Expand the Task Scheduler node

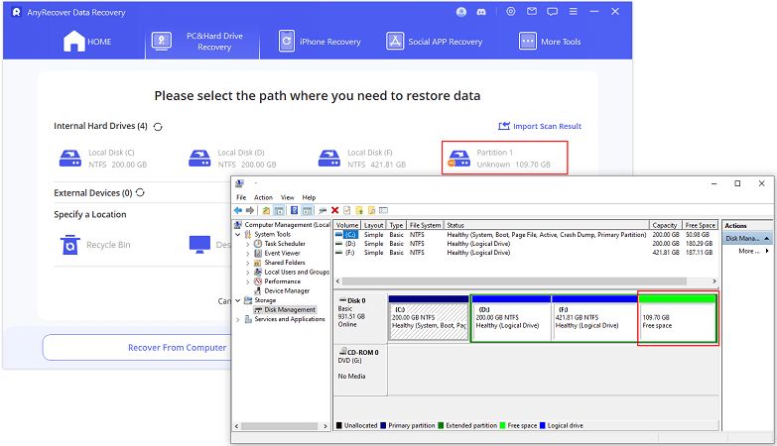248,244
